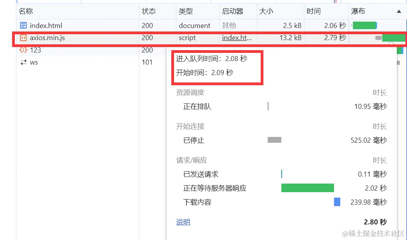Image resolution: width=407 pixels, height=240 pixels.
Task: Sort by the 名称 column header
Action: pyautogui.click(x=26, y=11)
